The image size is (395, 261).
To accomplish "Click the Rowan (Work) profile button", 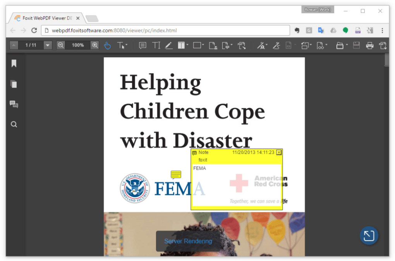I will [x=318, y=10].
